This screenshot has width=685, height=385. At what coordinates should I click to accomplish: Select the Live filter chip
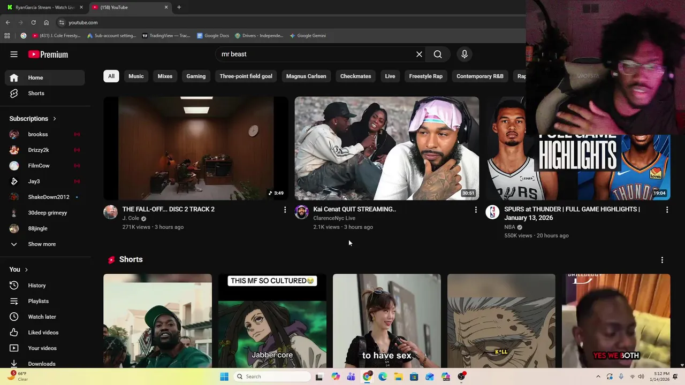click(x=390, y=76)
